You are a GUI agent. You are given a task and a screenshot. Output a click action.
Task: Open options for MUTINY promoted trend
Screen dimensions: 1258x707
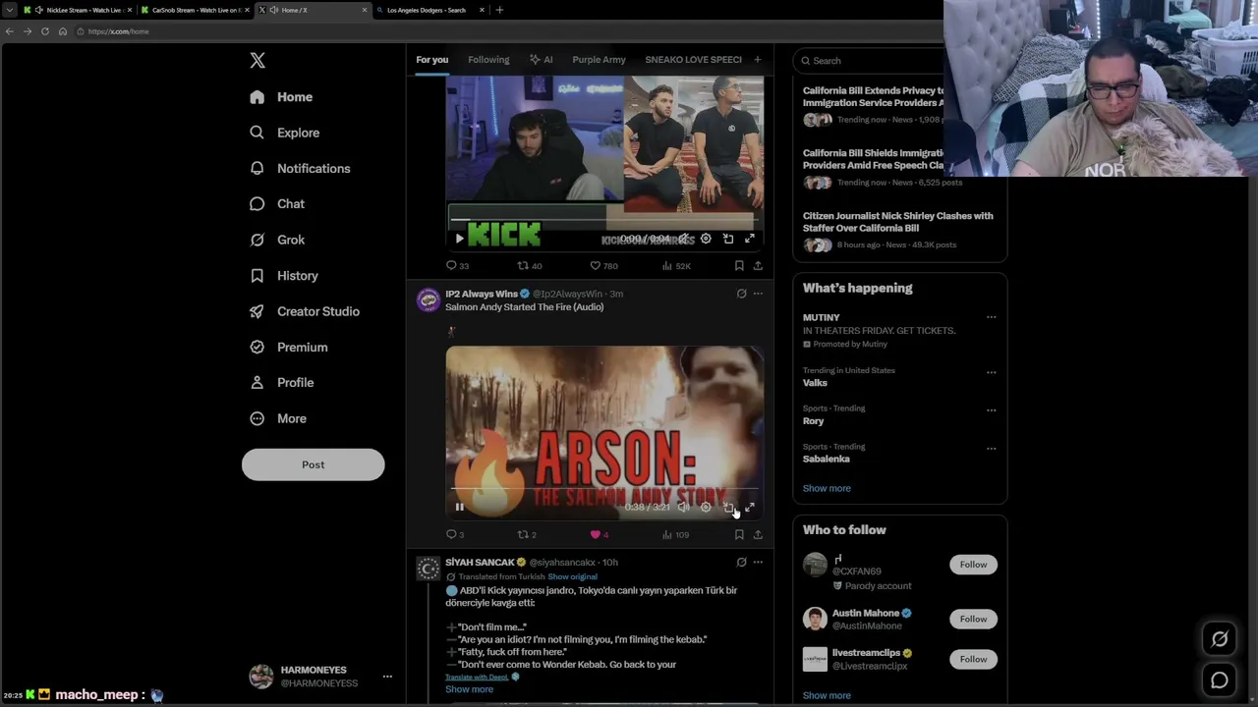[991, 317]
